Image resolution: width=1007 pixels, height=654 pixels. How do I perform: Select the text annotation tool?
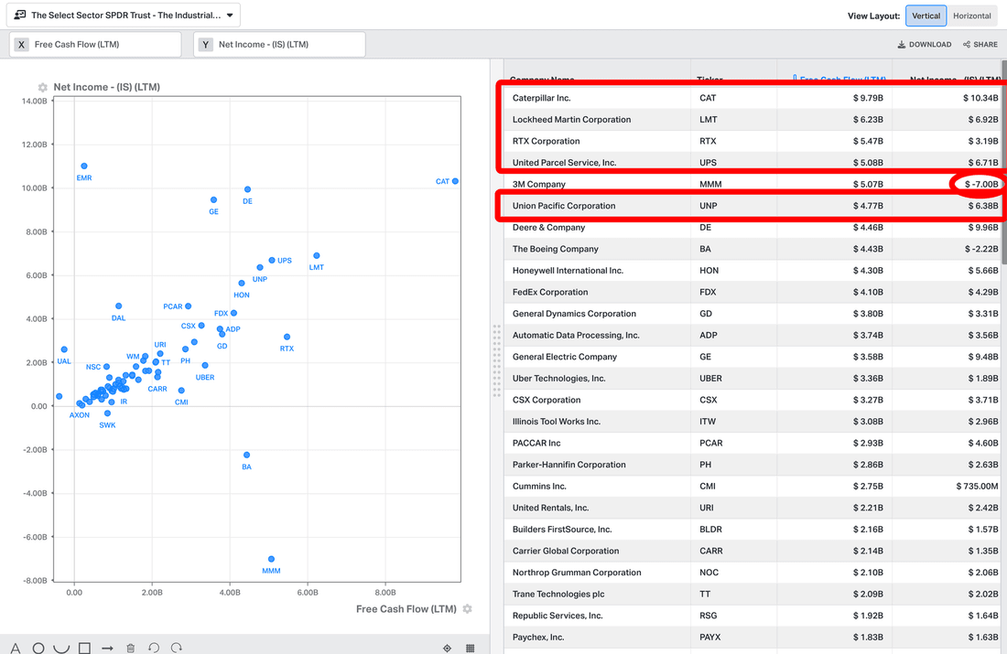[x=16, y=649]
